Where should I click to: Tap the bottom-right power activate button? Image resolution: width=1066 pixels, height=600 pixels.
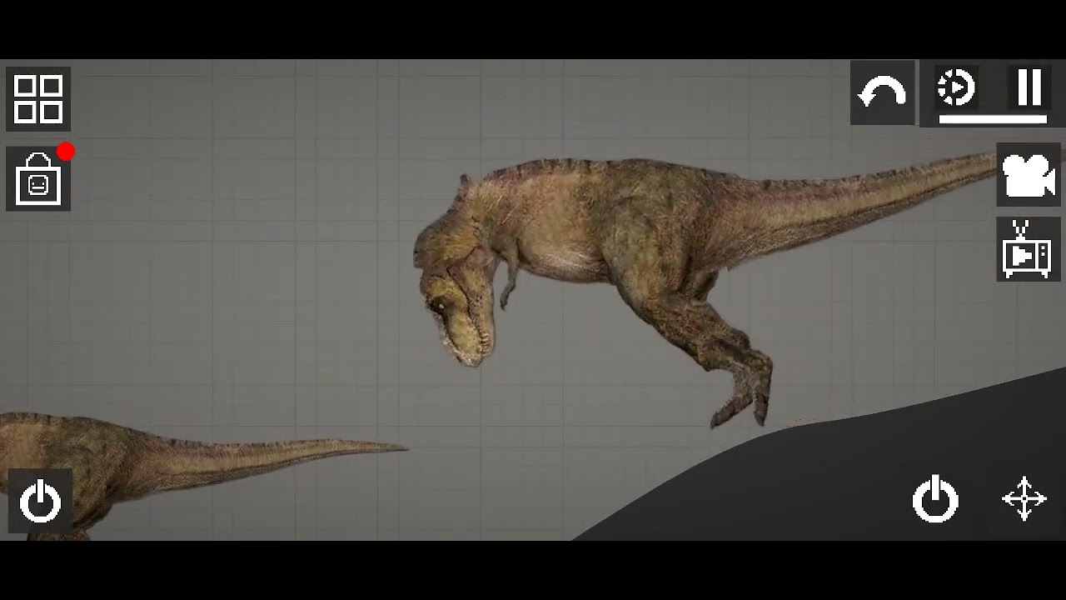point(935,499)
